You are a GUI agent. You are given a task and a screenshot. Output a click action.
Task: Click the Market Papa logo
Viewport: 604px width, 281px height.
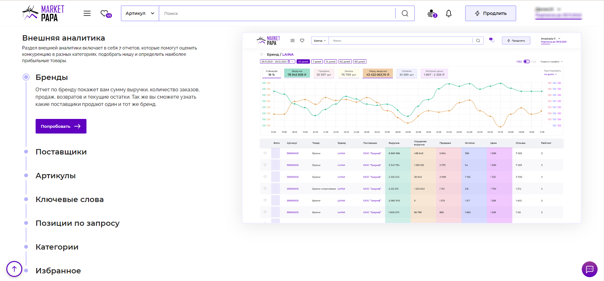pos(43,13)
